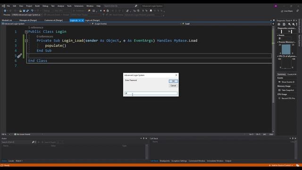
Task: Switch to the Breakpoints tab
Action: [165, 161]
